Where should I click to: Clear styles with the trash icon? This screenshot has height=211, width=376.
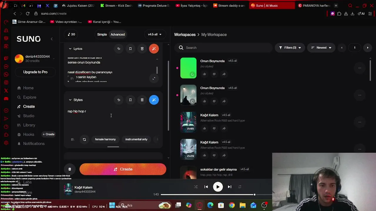click(142, 100)
